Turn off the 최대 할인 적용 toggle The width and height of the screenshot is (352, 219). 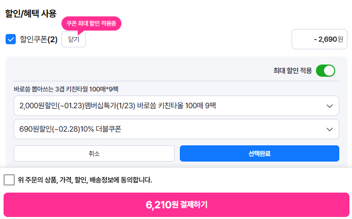click(325, 71)
